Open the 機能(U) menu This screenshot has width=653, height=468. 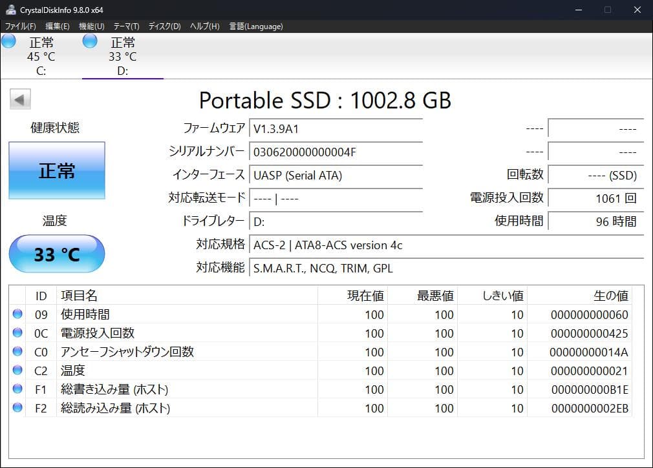pos(92,26)
